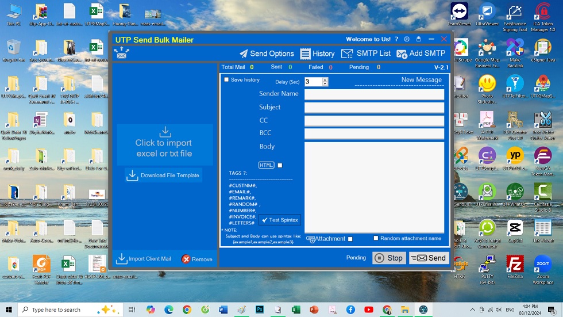Click the Attachment paperclip icon
Image resolution: width=563 pixels, height=317 pixels.
pyautogui.click(x=311, y=239)
